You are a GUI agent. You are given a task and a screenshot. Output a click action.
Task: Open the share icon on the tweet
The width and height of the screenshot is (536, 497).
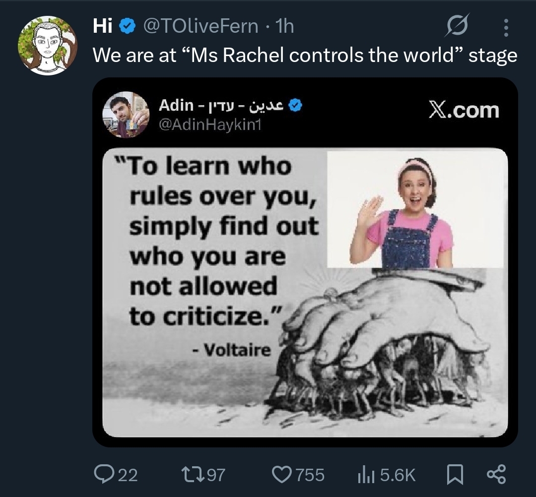point(496,474)
